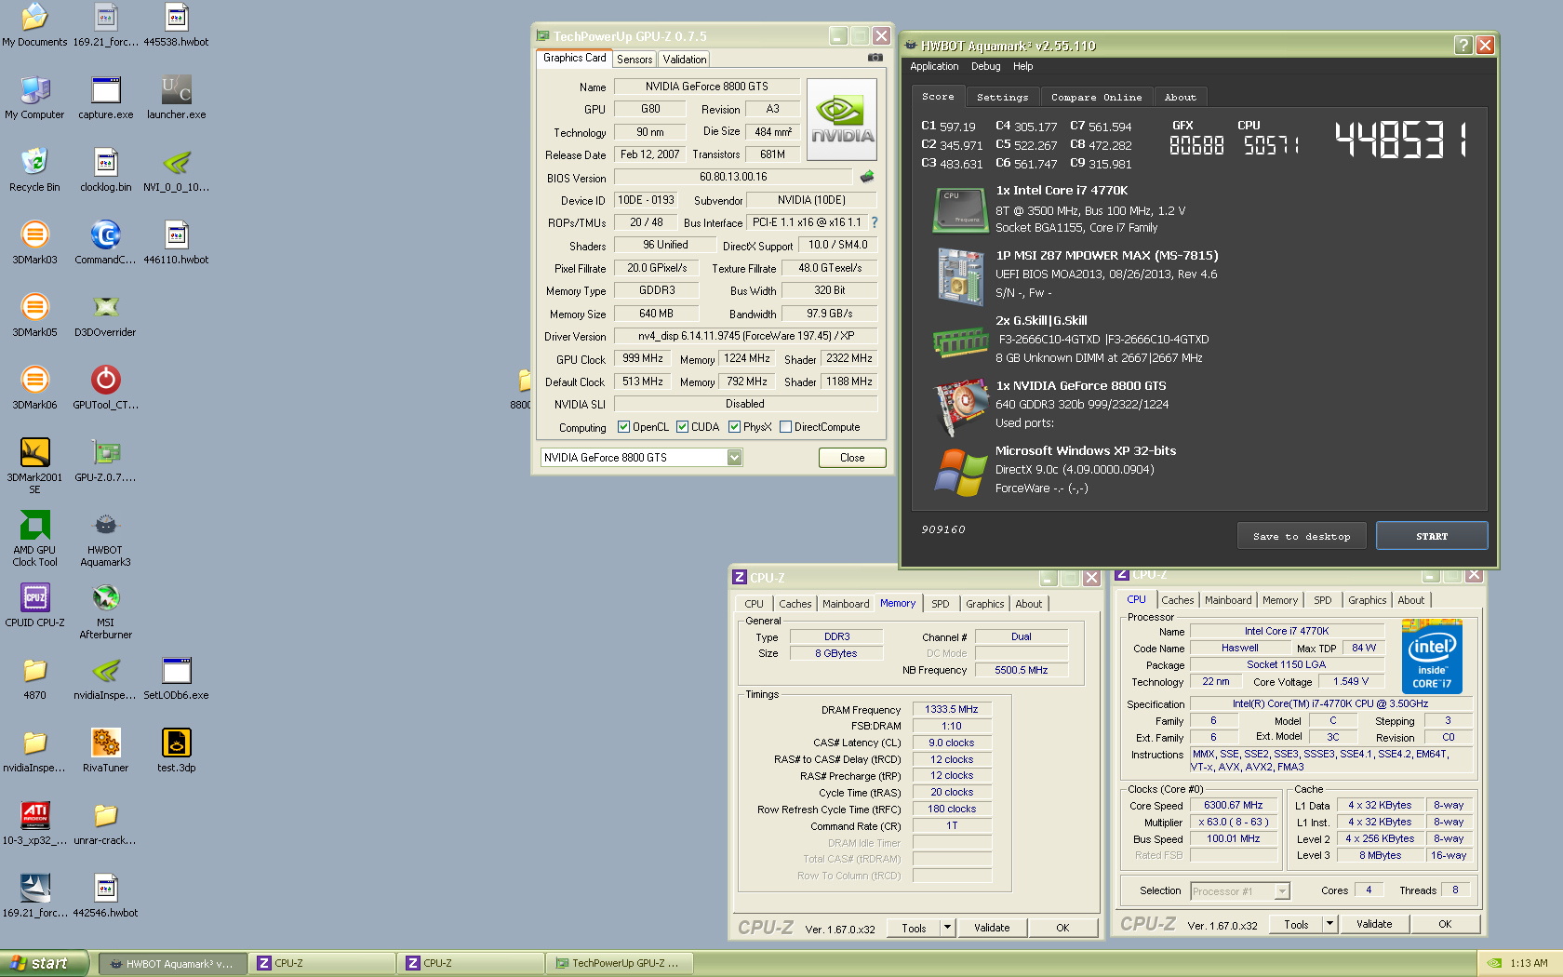Open CPUID CPU-Z desktop shortcut
Viewport: 1563px width, 977px height.
pos(34,606)
